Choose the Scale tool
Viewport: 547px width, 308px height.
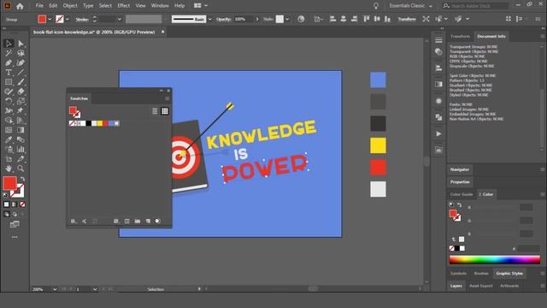21,101
